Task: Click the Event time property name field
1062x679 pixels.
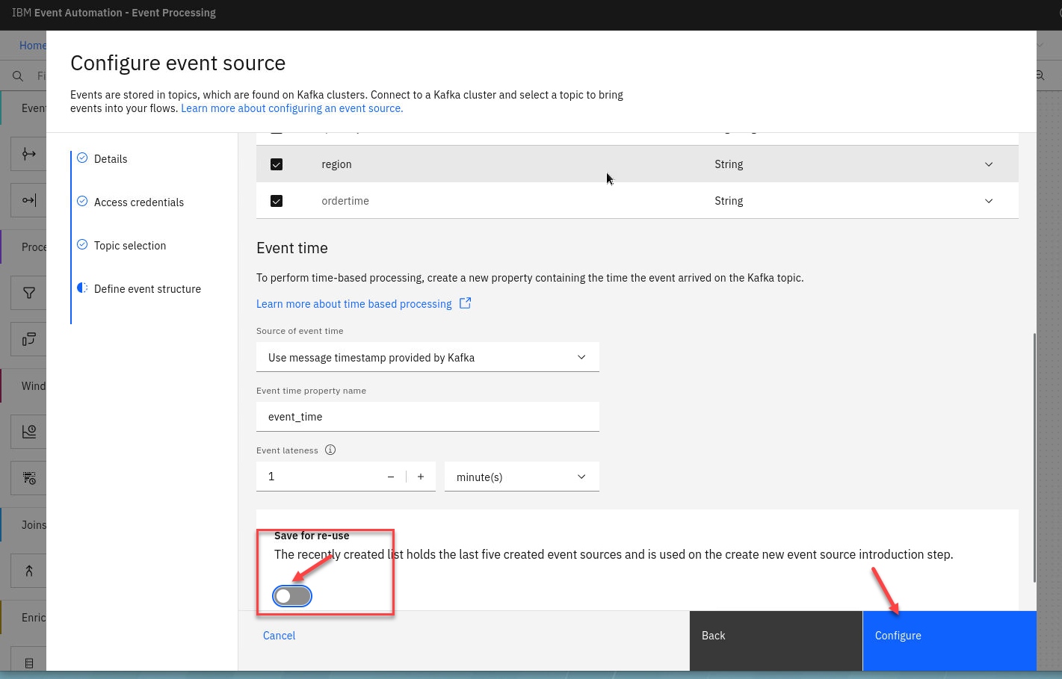Action: (427, 417)
